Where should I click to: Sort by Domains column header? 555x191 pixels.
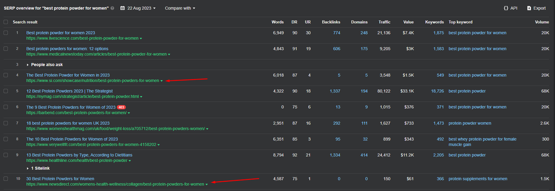point(360,22)
